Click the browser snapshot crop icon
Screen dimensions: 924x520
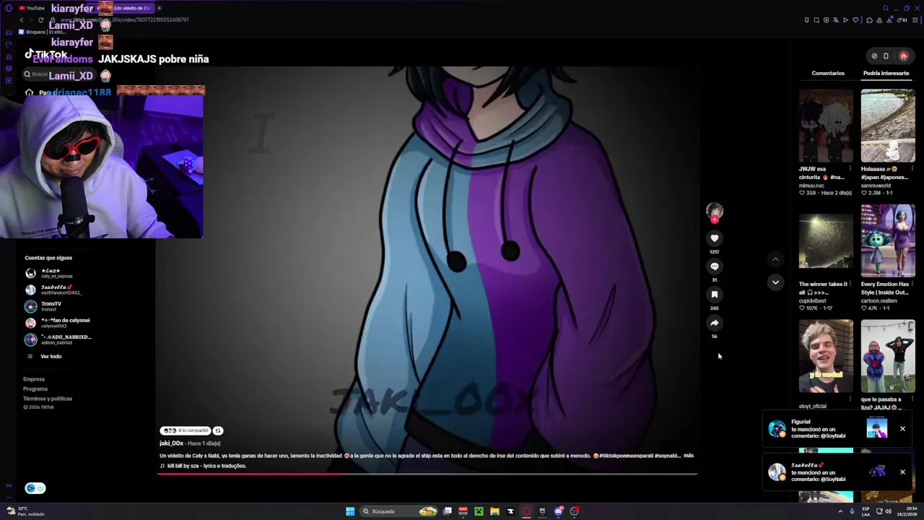click(816, 20)
